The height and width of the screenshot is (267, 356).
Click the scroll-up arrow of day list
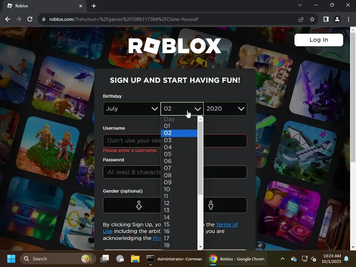point(200,119)
